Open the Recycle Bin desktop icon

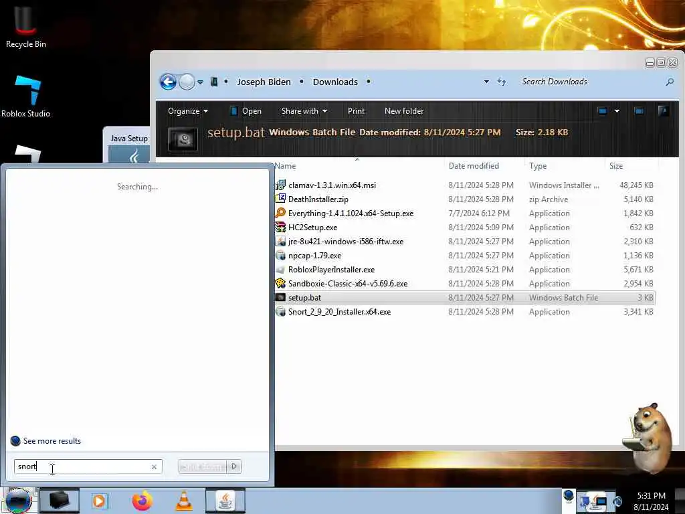(x=25, y=26)
